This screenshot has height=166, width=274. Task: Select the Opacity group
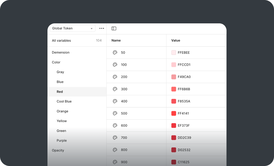(x=58, y=150)
